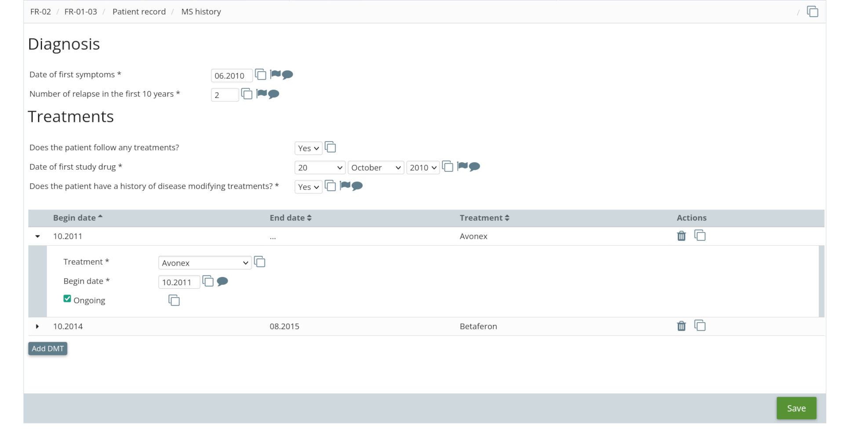Collapse the 10.2011 Avonex row
This screenshot has width=844, height=429.
(x=37, y=236)
